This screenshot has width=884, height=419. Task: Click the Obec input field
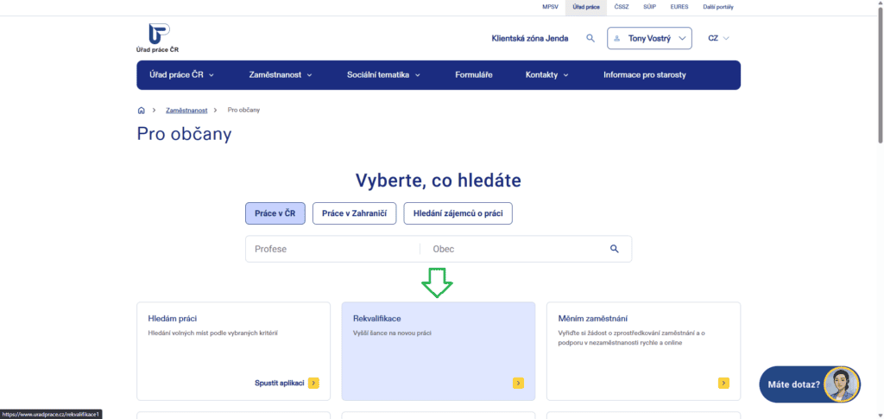pos(513,249)
